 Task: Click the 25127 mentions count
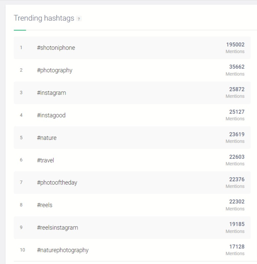tap(237, 112)
